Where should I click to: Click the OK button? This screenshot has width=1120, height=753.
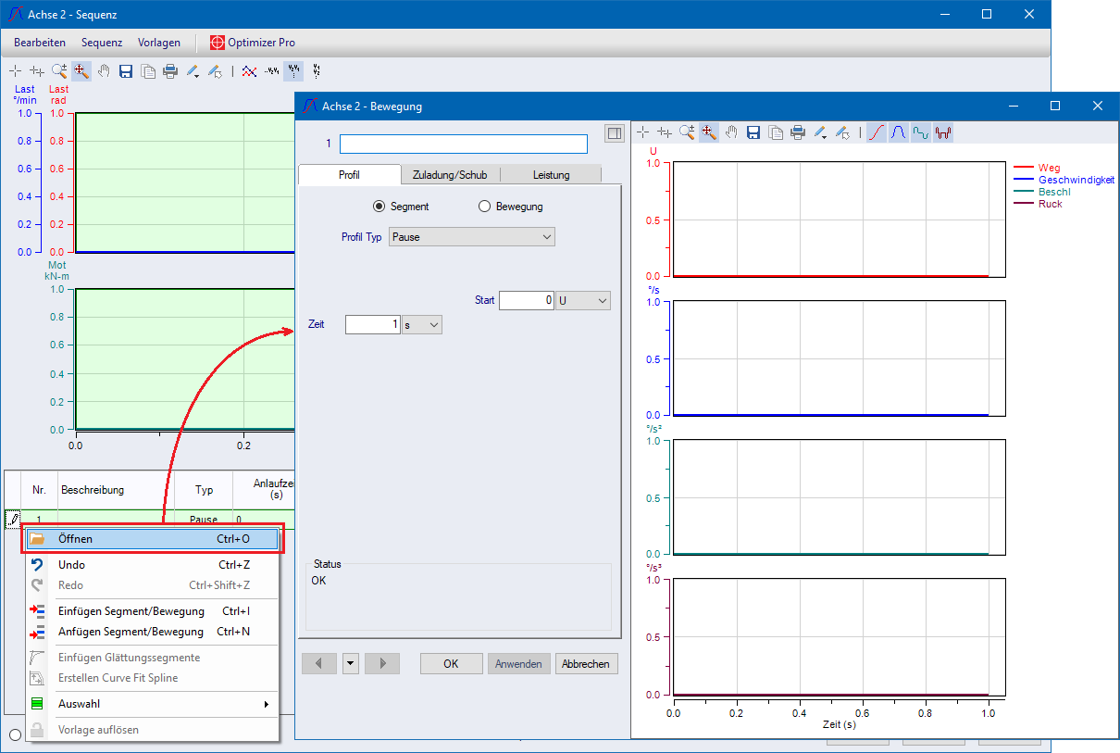click(451, 663)
